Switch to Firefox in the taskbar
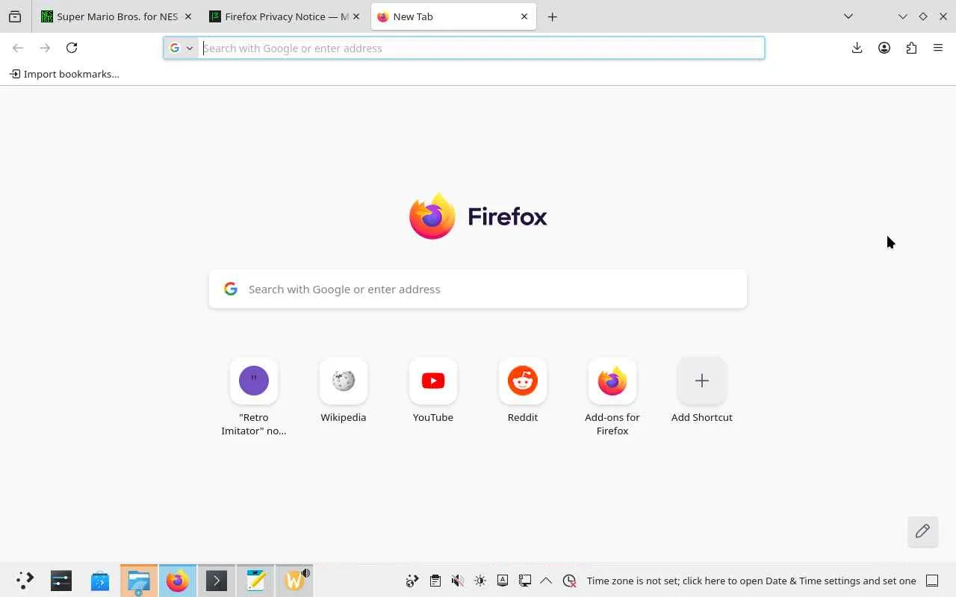The width and height of the screenshot is (956, 597). pyautogui.click(x=178, y=581)
